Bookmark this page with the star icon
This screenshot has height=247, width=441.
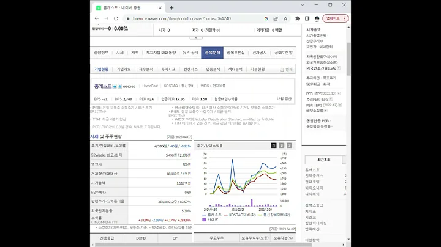point(285,18)
